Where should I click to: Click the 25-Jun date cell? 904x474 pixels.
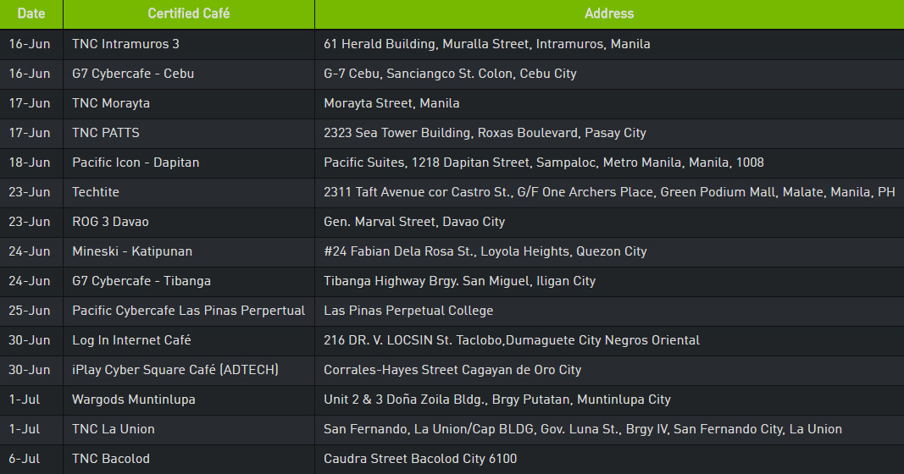click(31, 311)
